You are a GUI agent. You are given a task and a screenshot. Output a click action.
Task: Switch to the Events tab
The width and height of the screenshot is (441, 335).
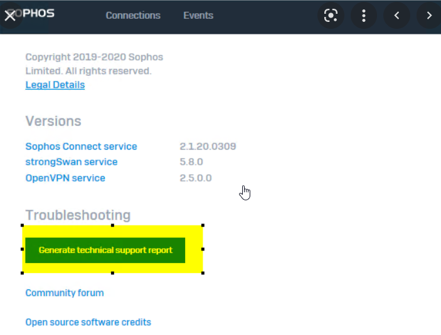pos(198,16)
